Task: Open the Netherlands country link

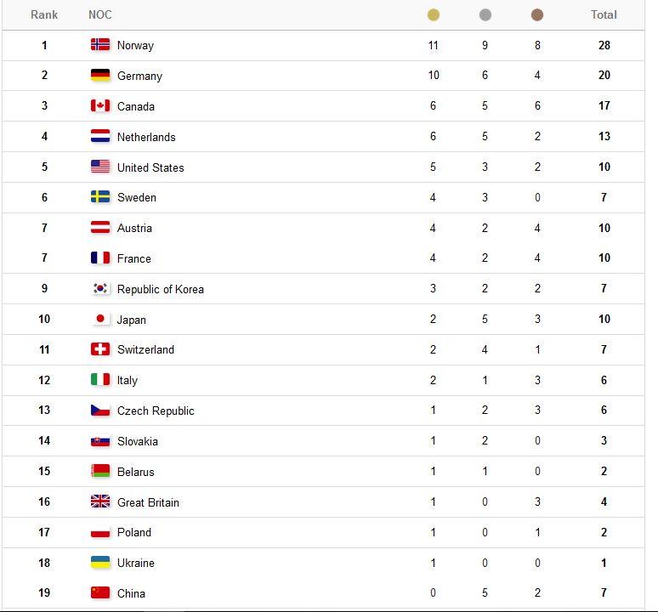Action: tap(146, 137)
